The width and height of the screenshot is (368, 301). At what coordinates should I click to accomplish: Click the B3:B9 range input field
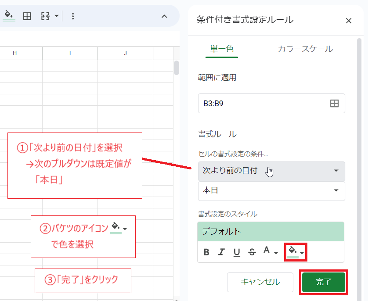coord(271,104)
